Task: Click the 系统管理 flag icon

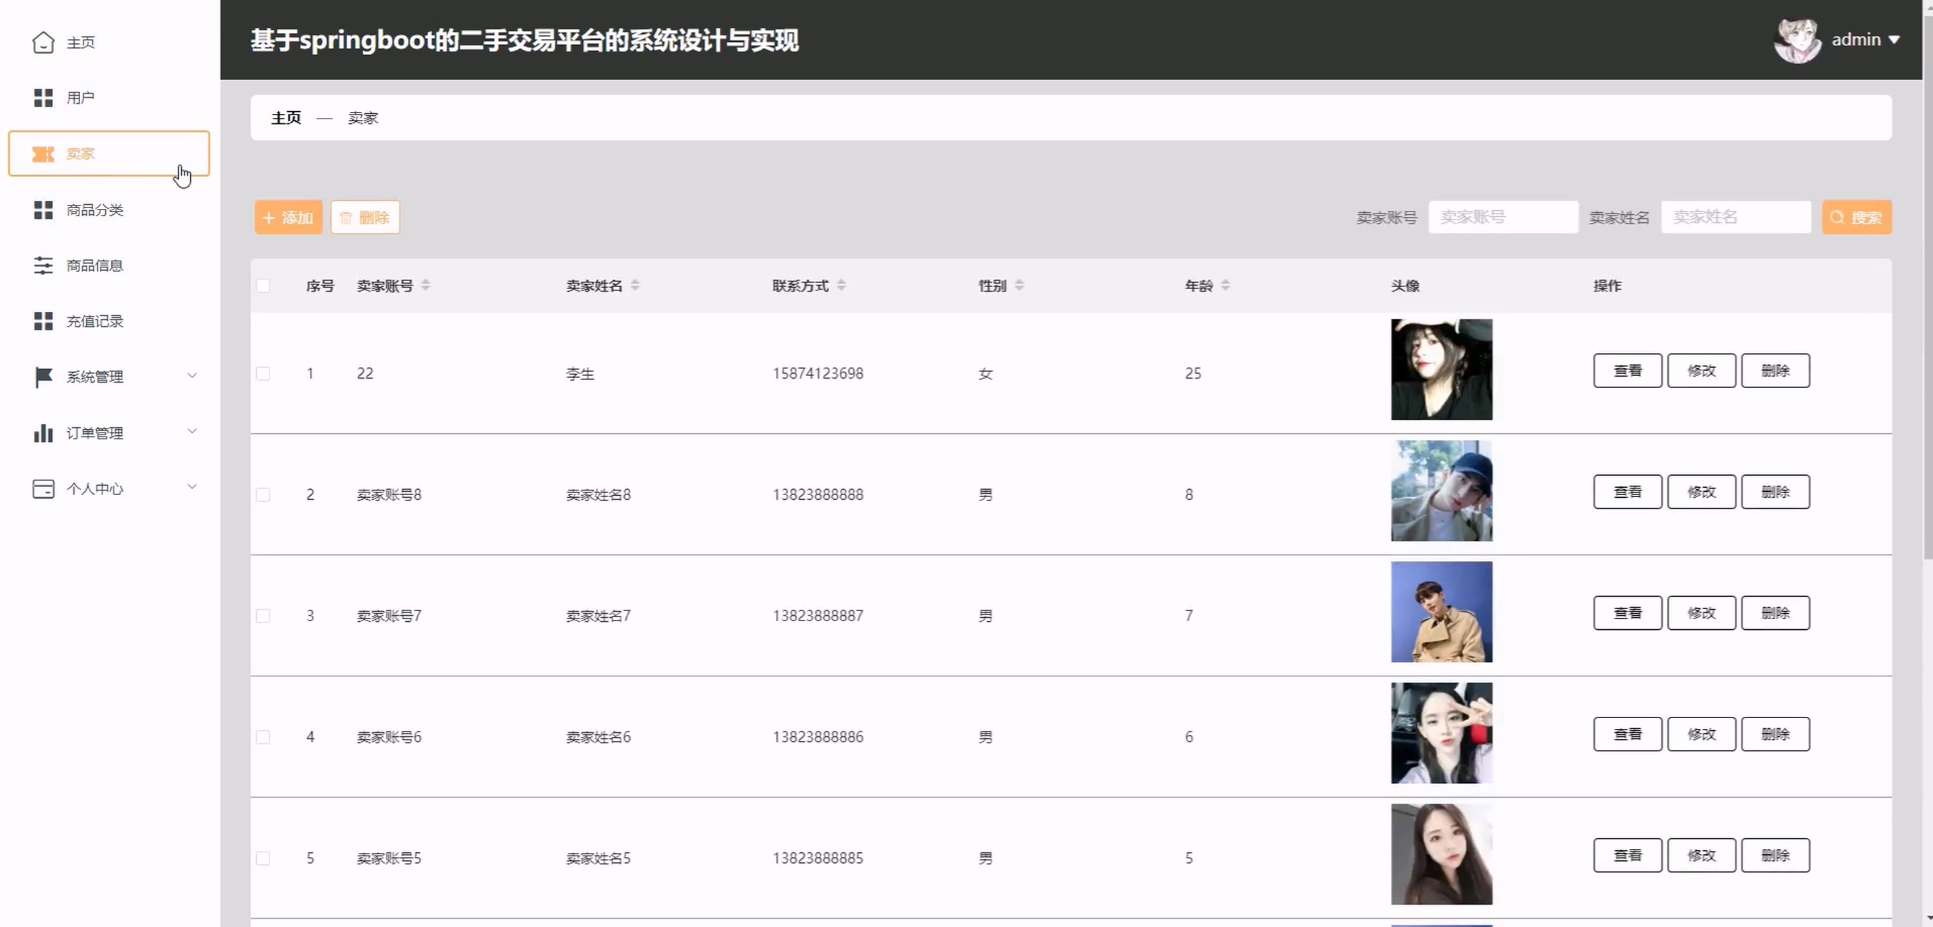Action: point(42,377)
